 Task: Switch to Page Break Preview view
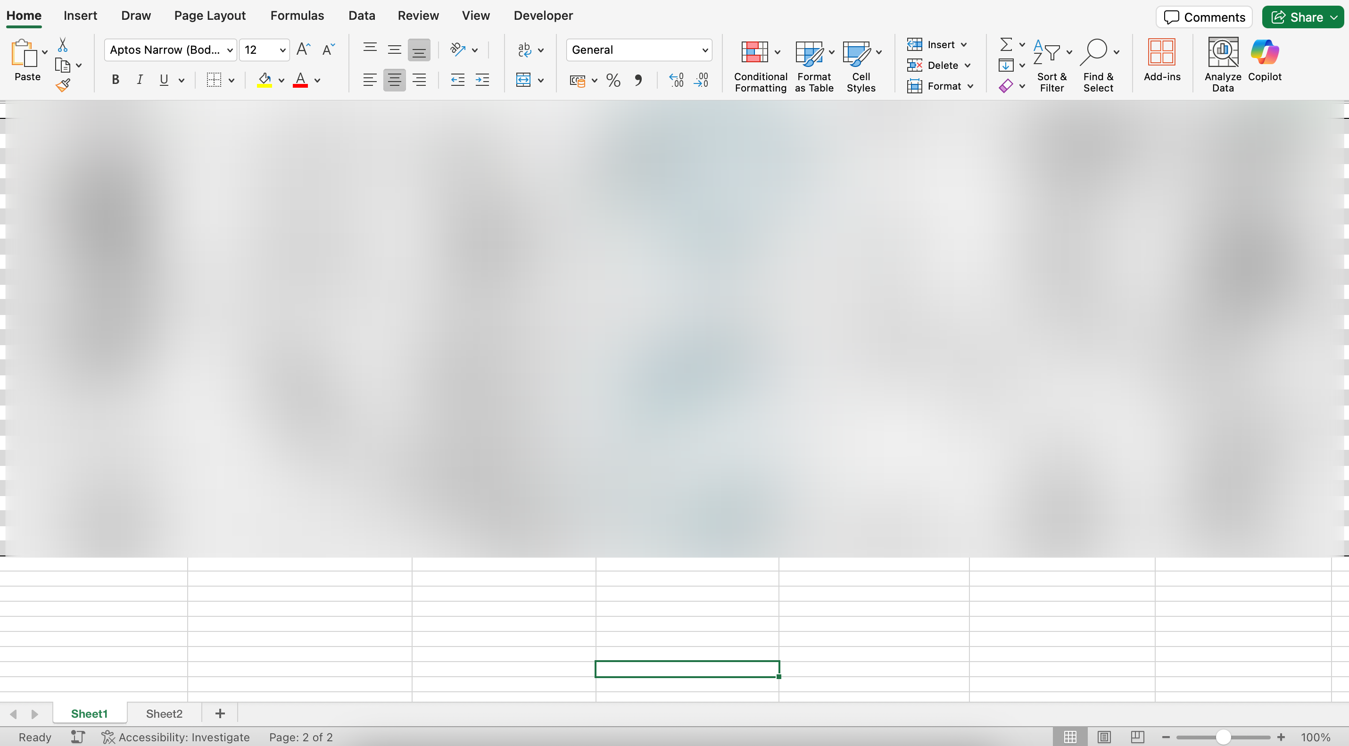1137,737
